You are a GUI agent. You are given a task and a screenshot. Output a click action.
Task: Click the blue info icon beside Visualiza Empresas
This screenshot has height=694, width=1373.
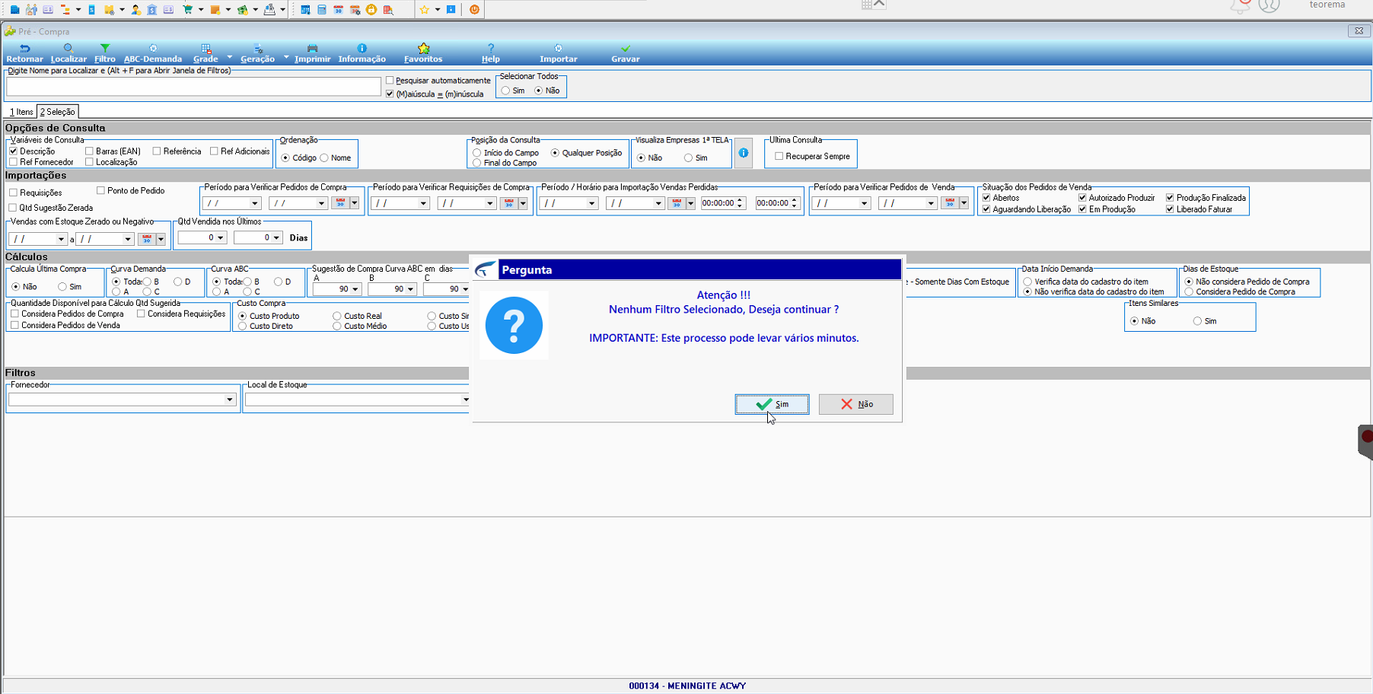pyautogui.click(x=743, y=153)
